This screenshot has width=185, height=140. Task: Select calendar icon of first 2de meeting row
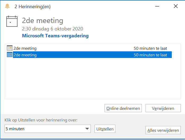tap(10, 48)
